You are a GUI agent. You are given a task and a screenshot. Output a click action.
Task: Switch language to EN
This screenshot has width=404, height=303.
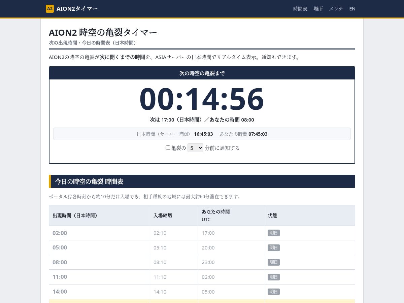click(352, 9)
